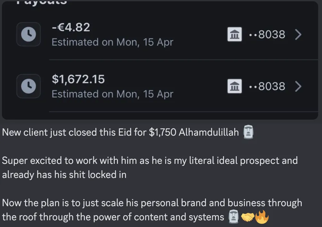Open the $1,672.15 payout amount
Image resolution: width=322 pixels, height=227 pixels.
78,79
